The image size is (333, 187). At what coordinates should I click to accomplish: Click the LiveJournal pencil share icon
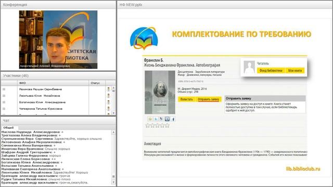point(161,119)
